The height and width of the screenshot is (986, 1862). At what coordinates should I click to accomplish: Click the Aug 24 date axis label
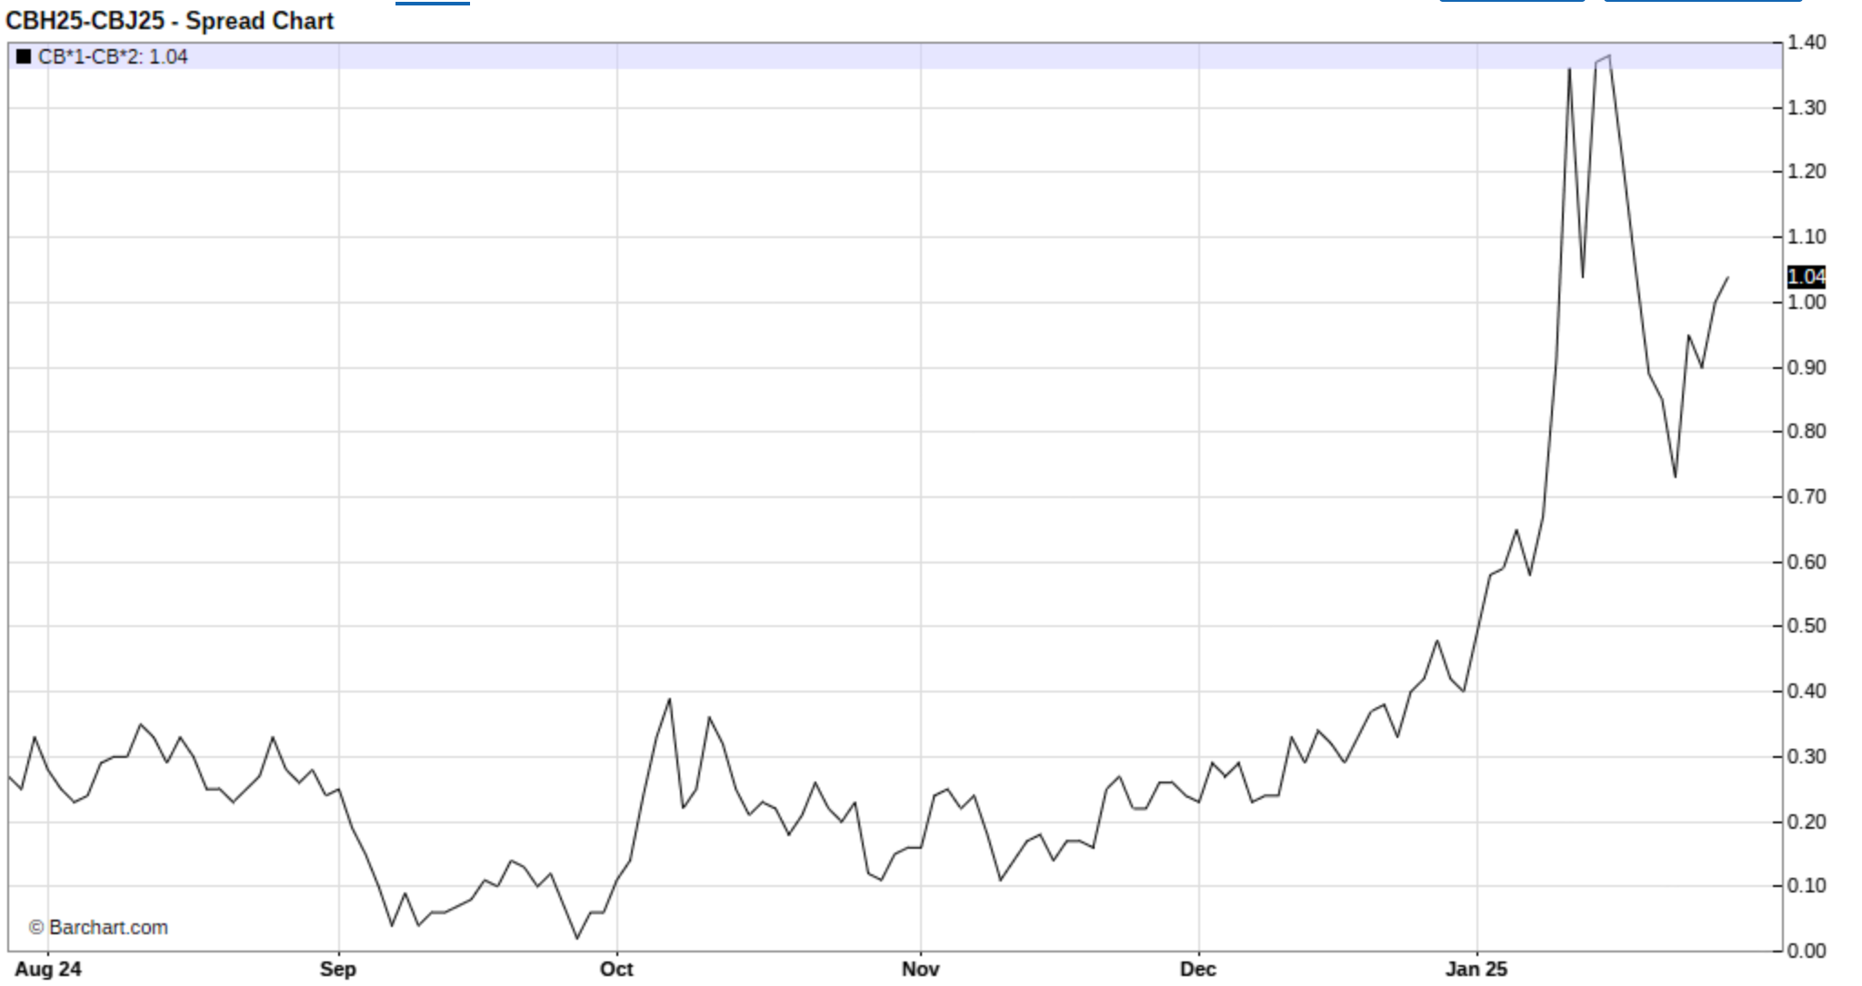click(48, 970)
